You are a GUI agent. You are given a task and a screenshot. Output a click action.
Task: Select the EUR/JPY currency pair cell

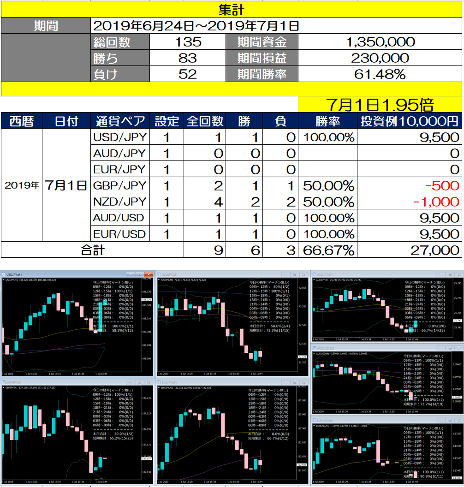click(120, 169)
